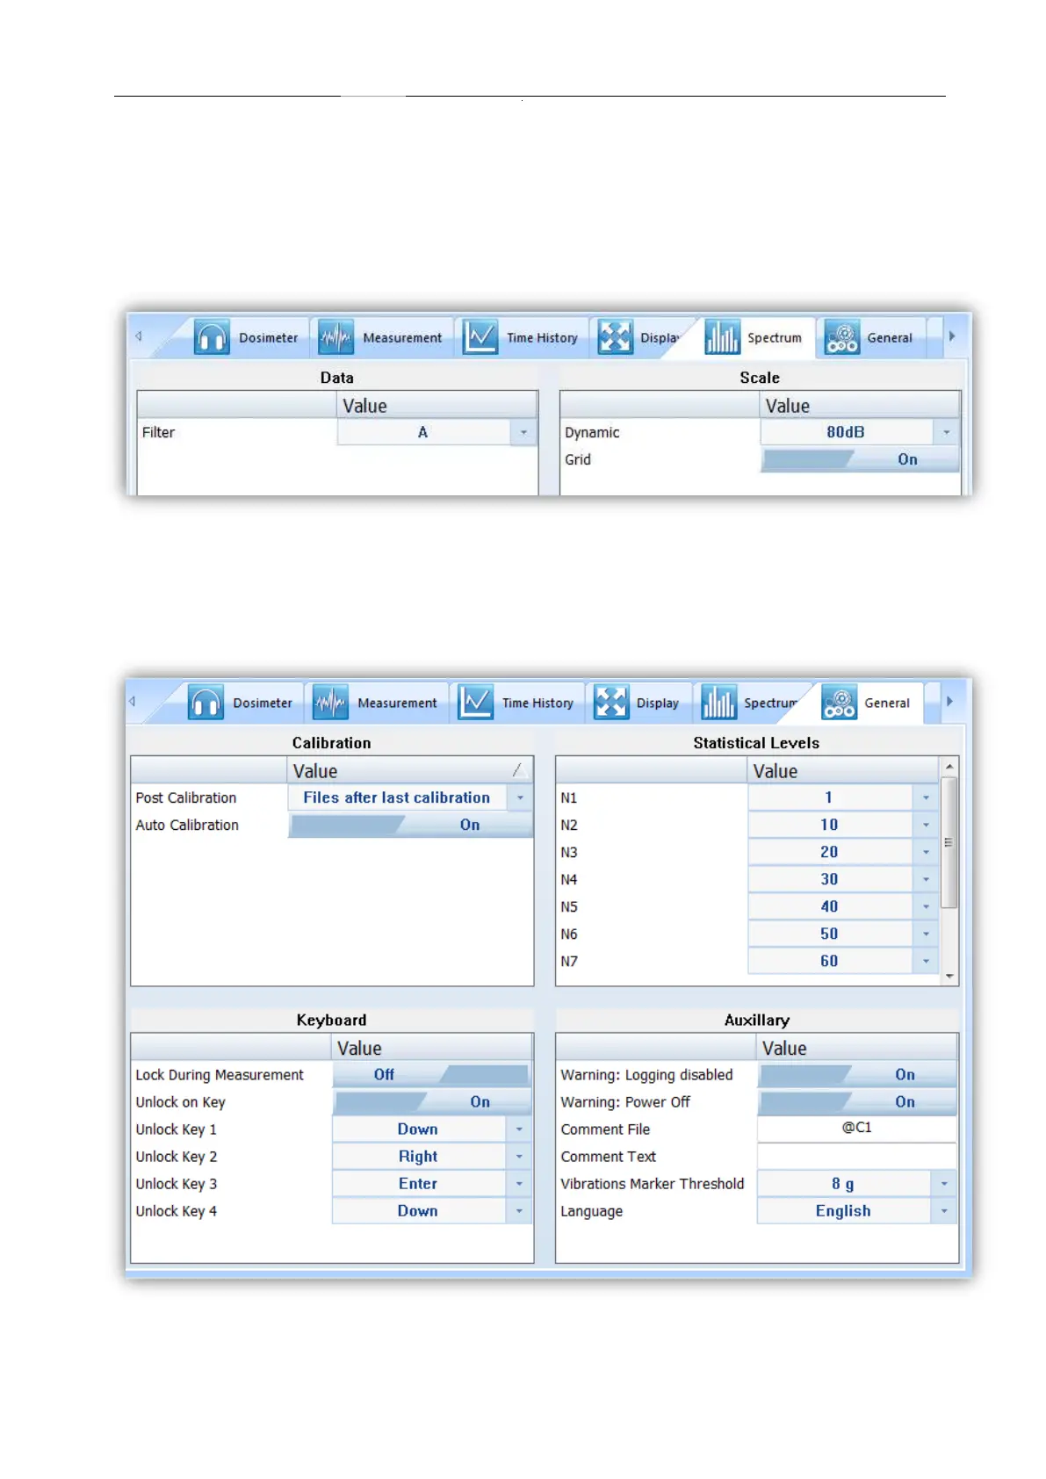Select N2 value 10 cell
The width and height of the screenshot is (1046, 1479).
[830, 825]
